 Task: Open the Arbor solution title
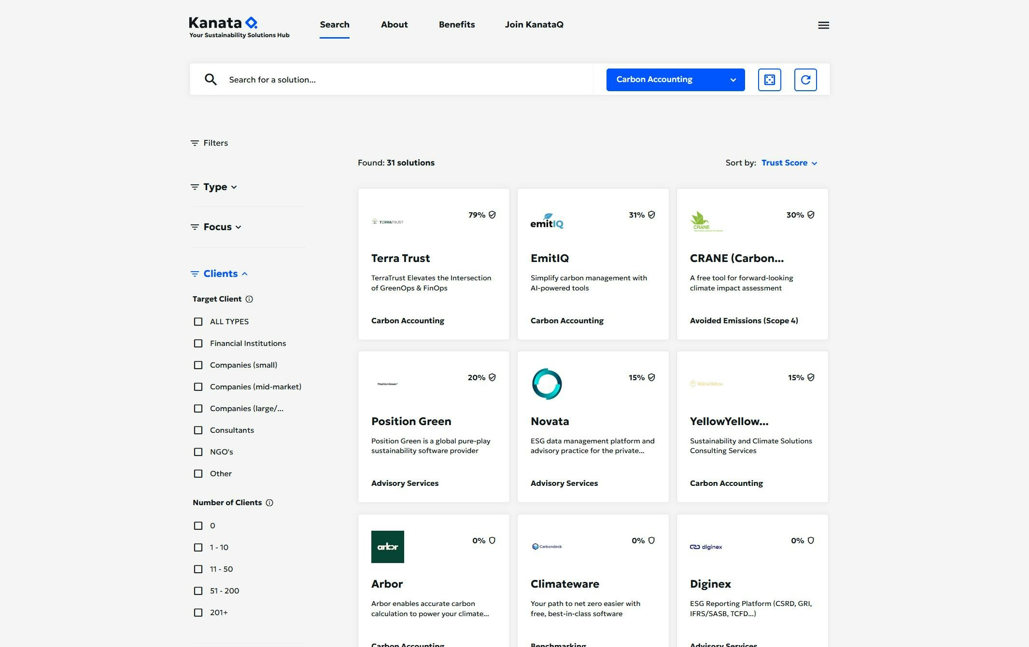tap(387, 584)
